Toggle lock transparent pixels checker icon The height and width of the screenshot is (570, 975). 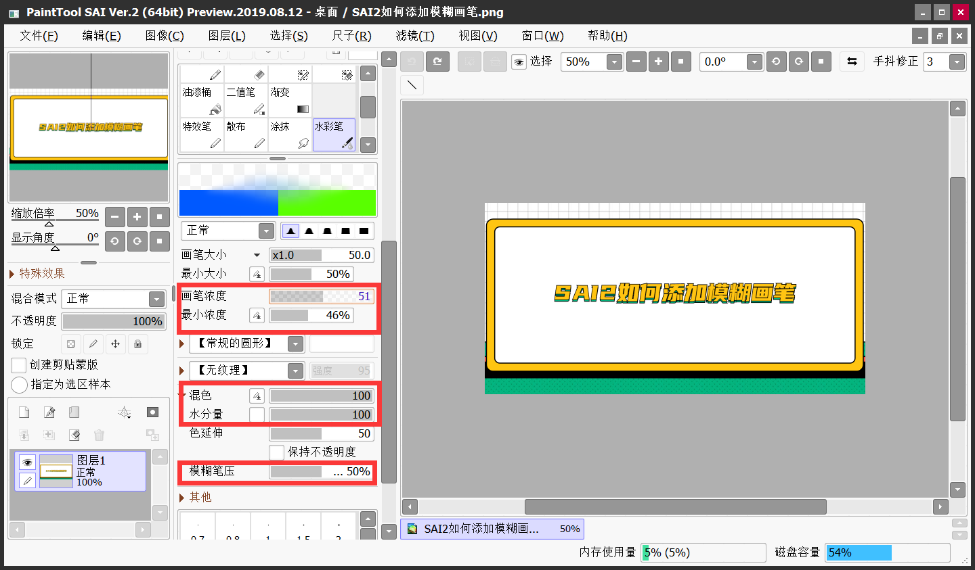coord(70,344)
